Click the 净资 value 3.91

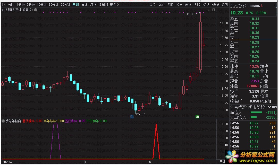pos(255,96)
